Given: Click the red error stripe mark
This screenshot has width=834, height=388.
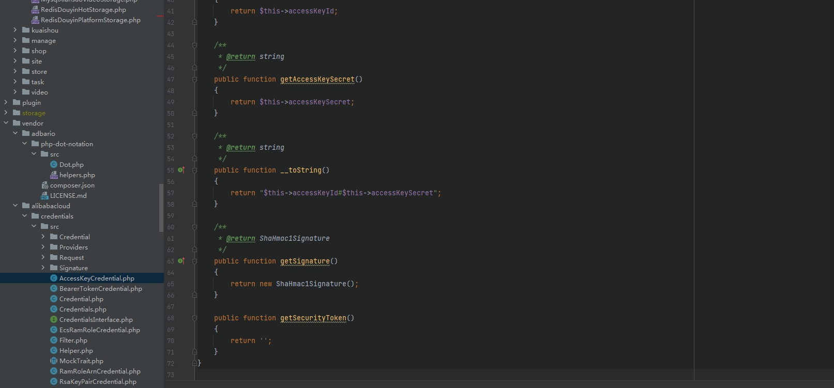Looking at the screenshot, I should pos(160,16).
